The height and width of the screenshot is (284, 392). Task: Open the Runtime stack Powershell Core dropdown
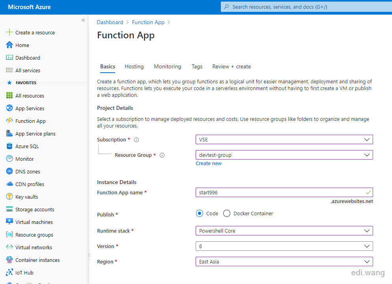coord(284,231)
